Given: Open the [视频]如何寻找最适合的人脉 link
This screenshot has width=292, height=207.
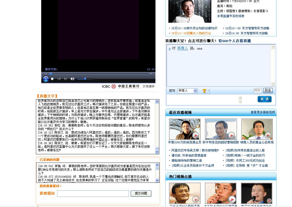Looking at the screenshot, I should point(245,150).
